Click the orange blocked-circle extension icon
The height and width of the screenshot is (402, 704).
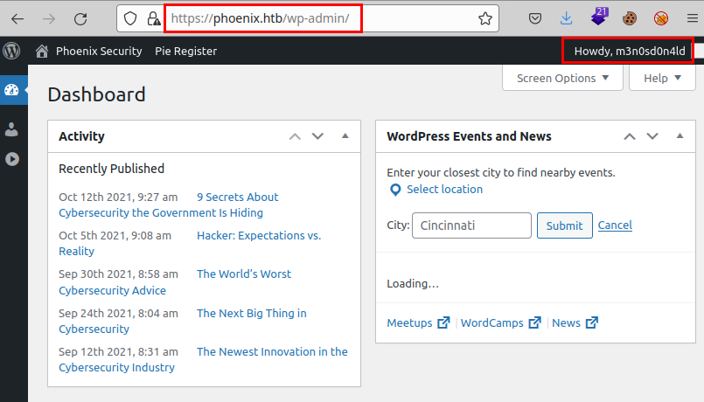[661, 18]
